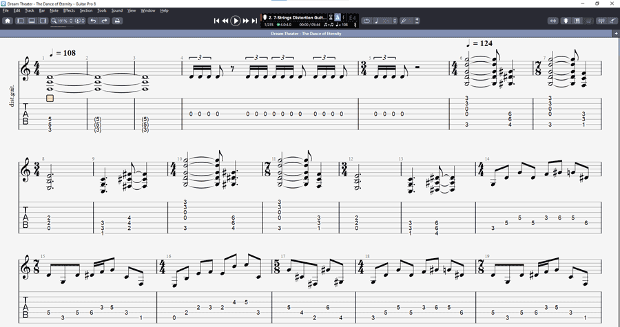620x327 pixels.
Task: Open the Window menu
Action: [148, 10]
